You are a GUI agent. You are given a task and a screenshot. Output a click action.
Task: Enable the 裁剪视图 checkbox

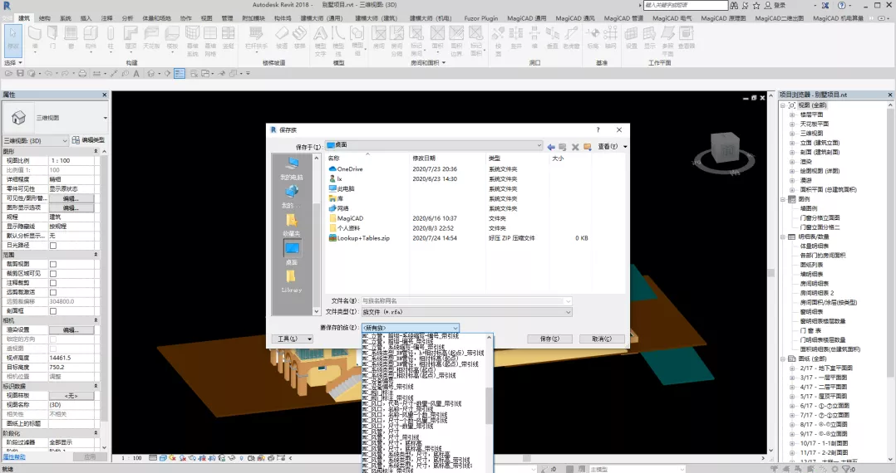pyautogui.click(x=53, y=264)
